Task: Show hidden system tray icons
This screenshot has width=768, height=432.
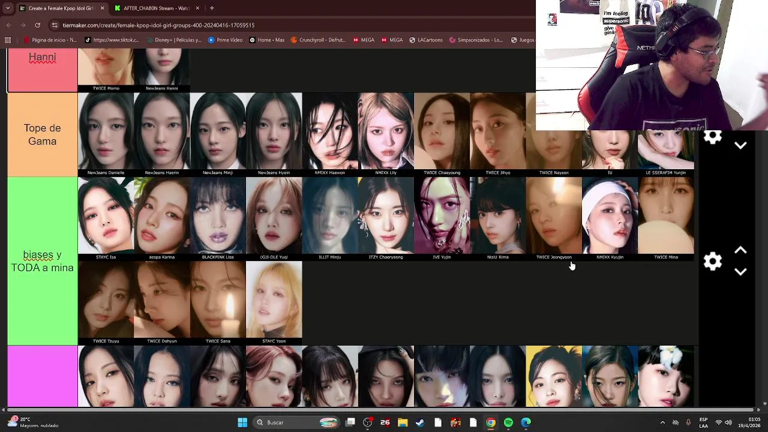Action: [662, 422]
